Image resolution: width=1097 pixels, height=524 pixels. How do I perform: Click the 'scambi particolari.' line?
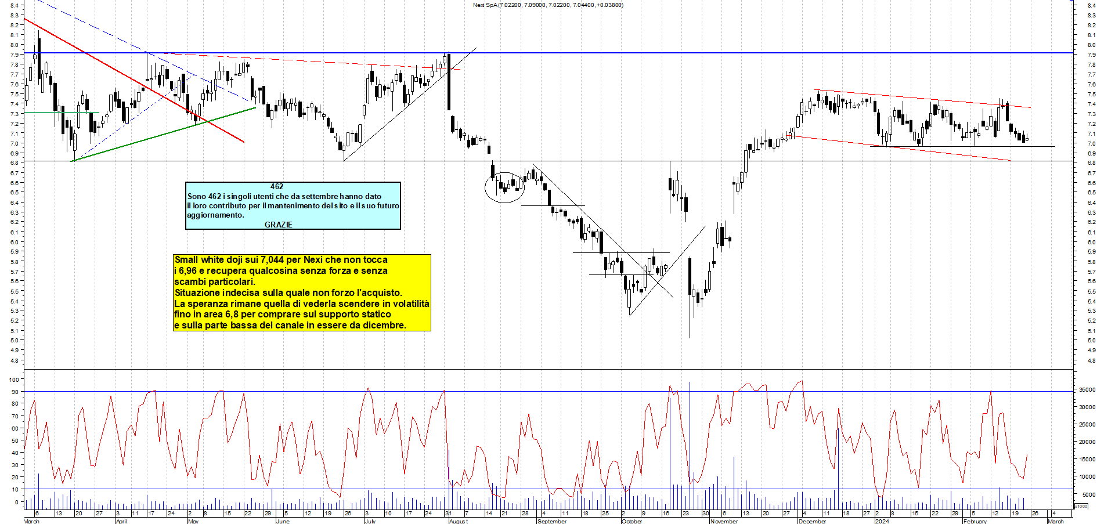(x=215, y=281)
